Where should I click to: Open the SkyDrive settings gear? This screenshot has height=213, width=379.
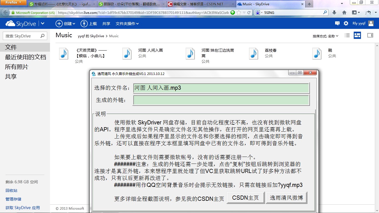(x=346, y=24)
